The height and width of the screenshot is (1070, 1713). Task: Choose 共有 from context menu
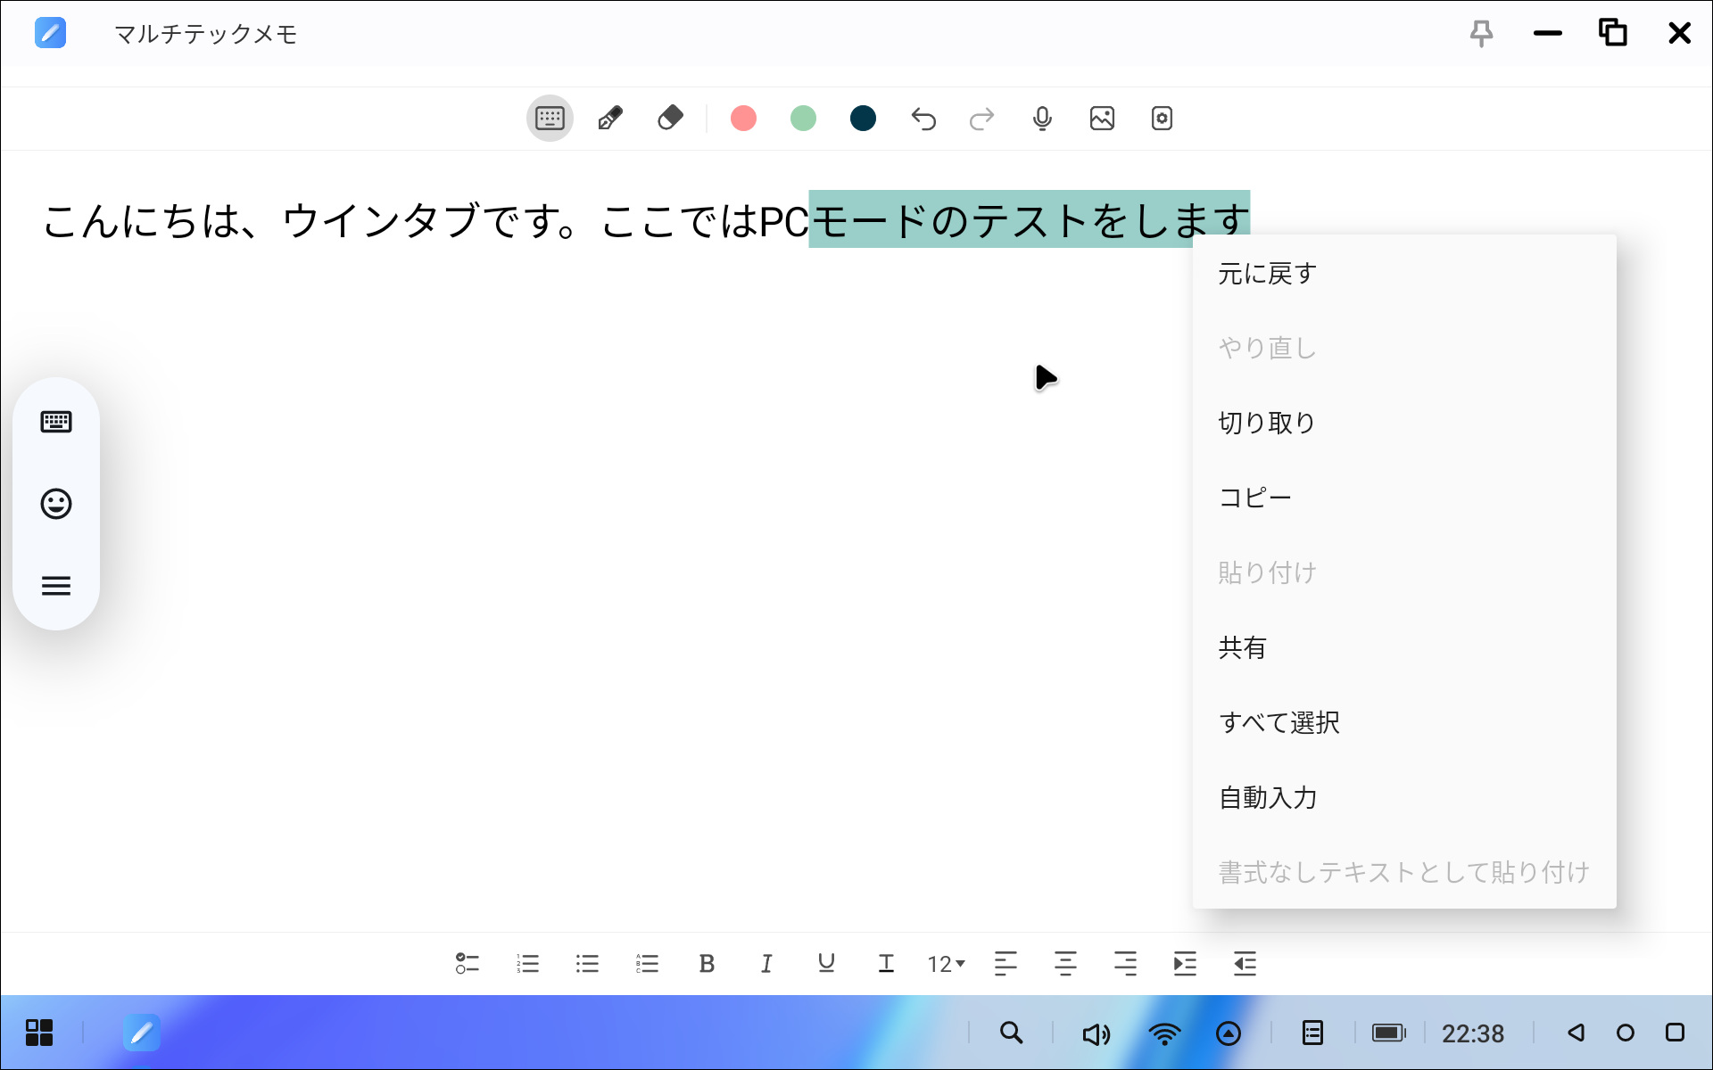(x=1404, y=647)
